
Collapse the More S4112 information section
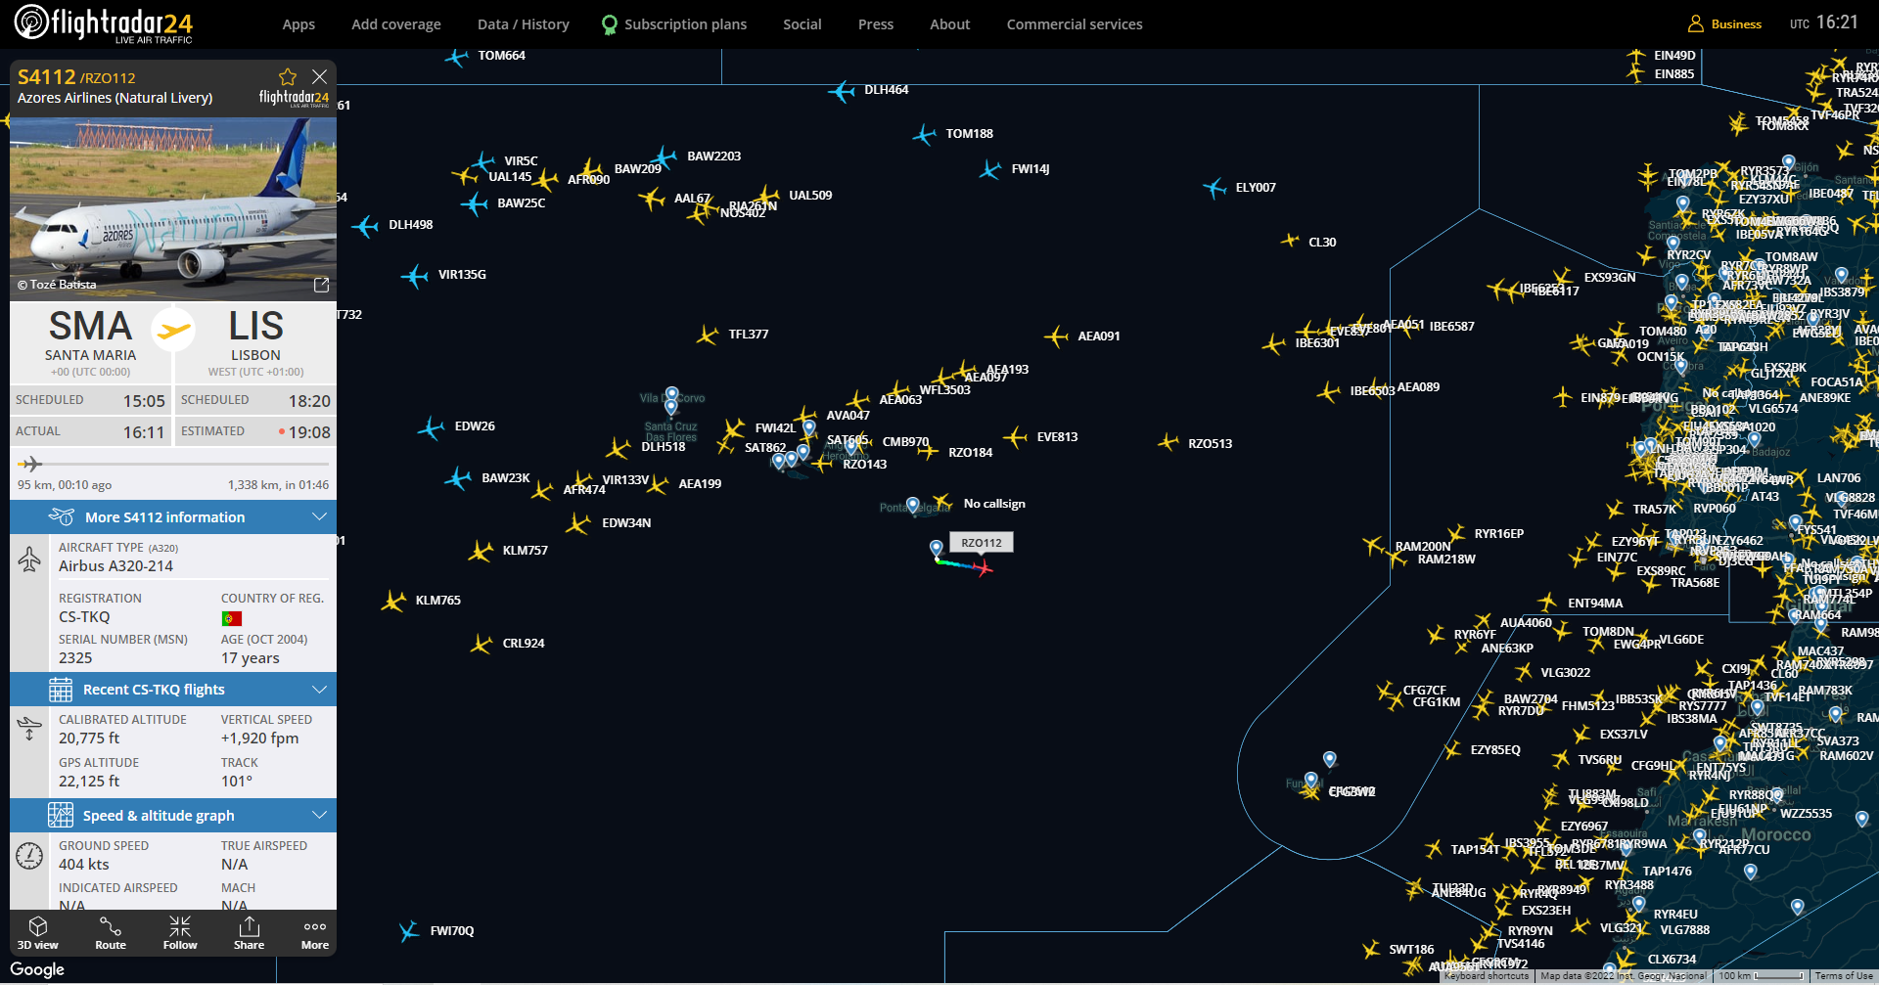click(319, 516)
